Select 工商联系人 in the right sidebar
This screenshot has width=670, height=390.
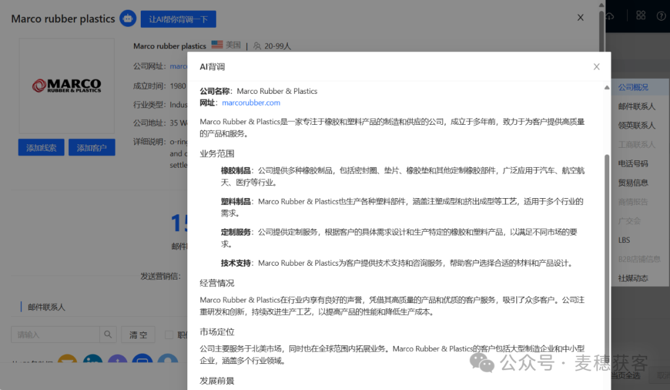[x=636, y=145]
